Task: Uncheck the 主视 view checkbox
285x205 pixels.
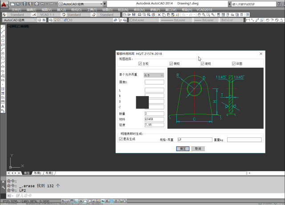Action: point(139,64)
